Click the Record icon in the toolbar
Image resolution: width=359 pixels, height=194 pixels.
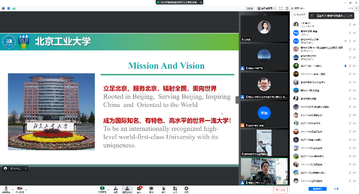pos(151,189)
